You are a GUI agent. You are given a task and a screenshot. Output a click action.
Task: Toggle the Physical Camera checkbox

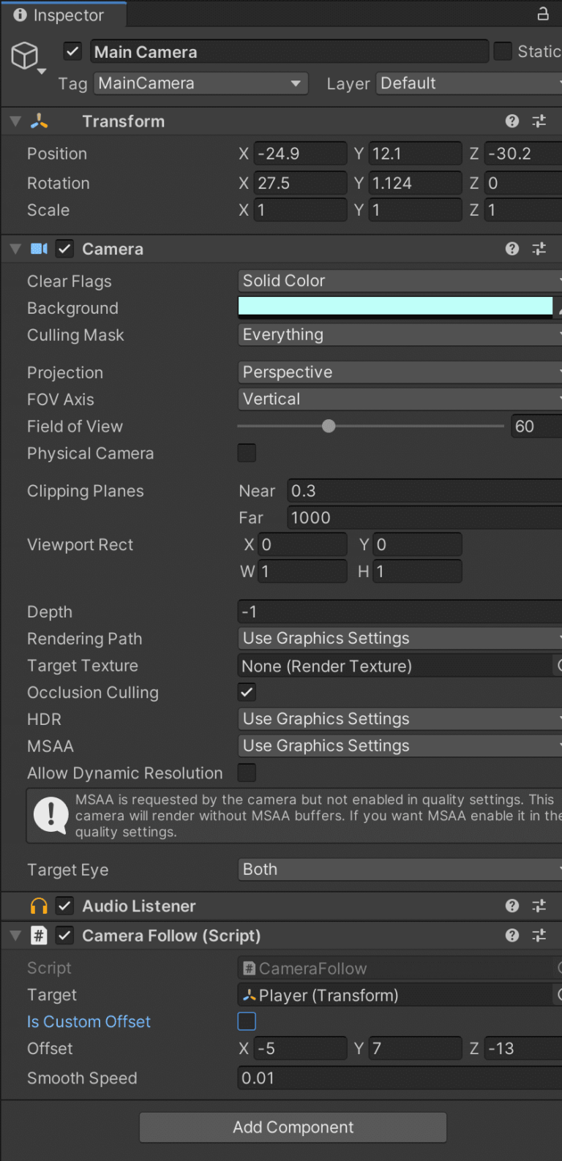247,453
